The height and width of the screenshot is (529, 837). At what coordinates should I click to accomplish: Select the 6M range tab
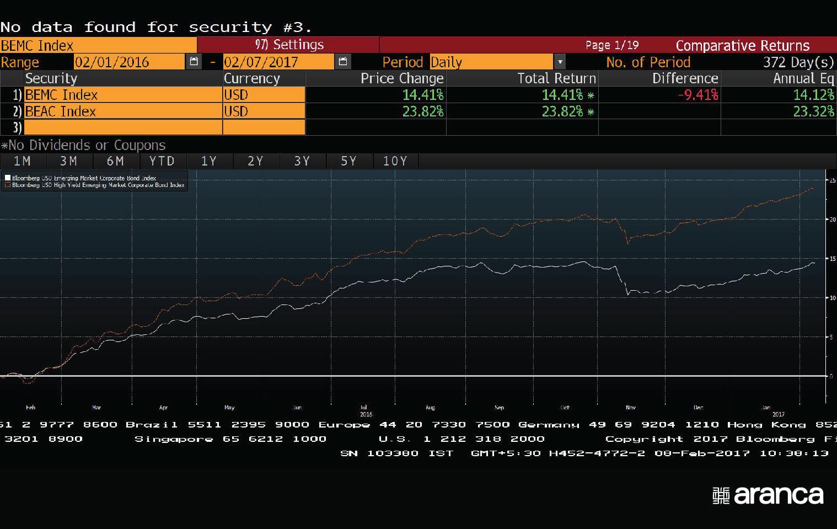(x=115, y=161)
